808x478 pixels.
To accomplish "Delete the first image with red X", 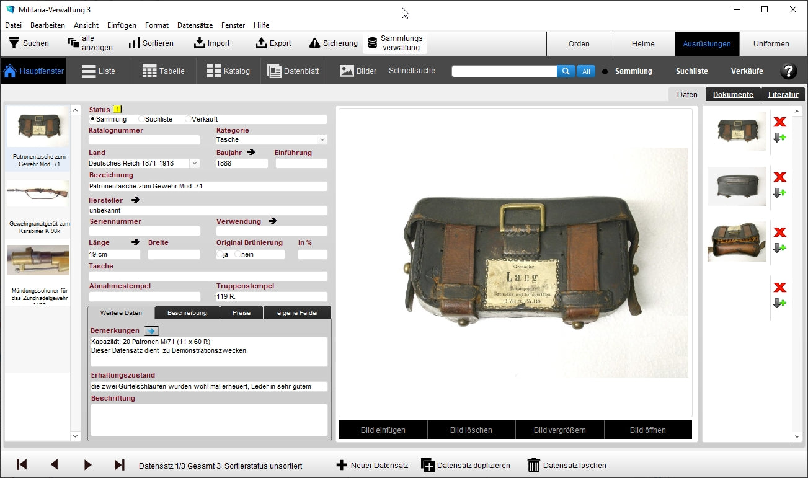I will click(779, 122).
